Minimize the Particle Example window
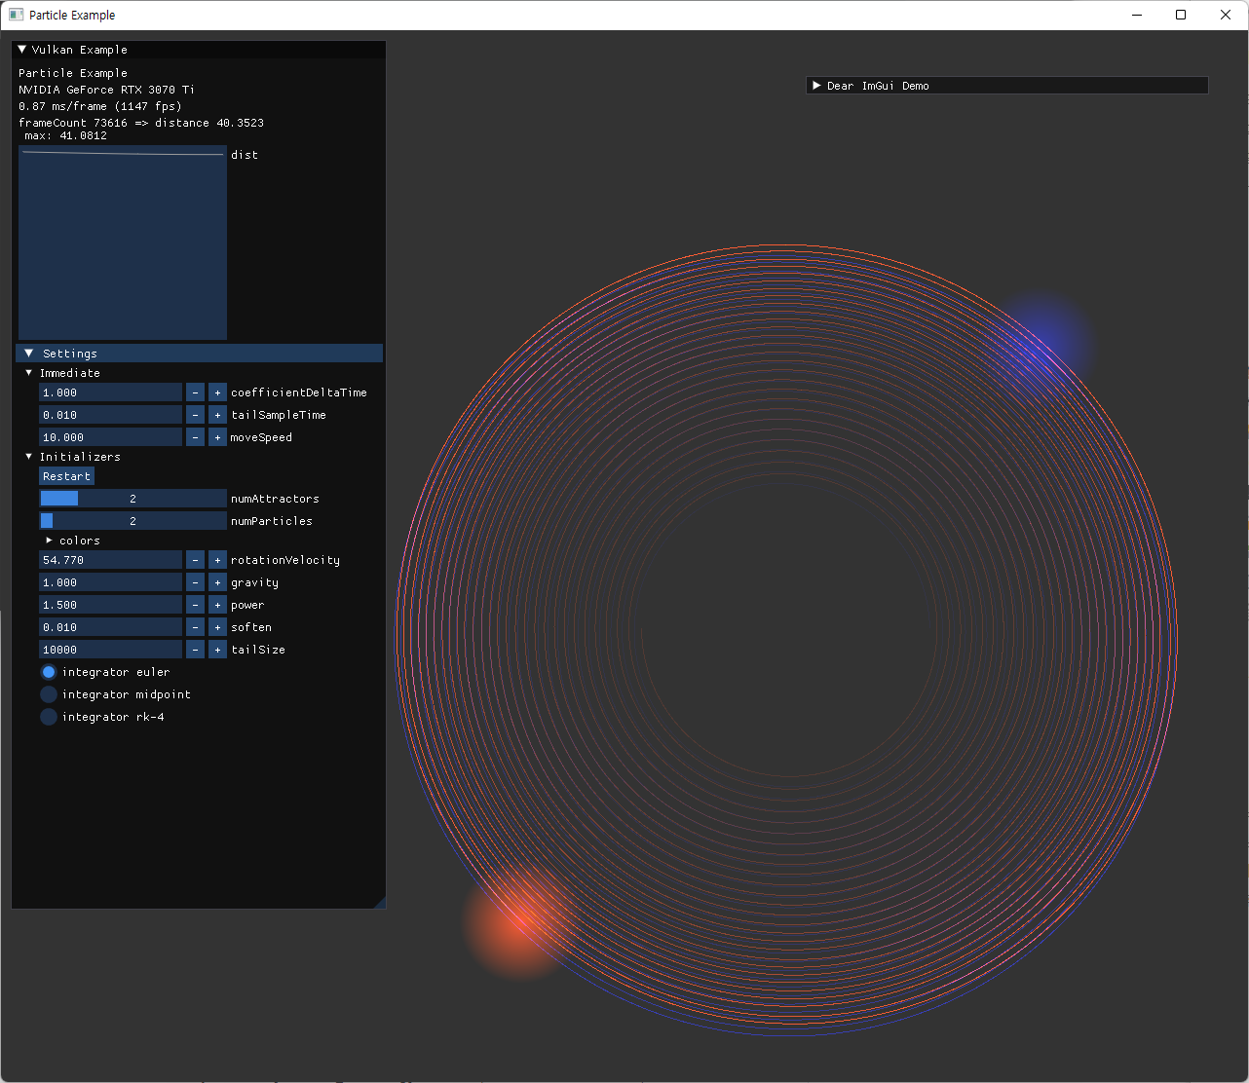This screenshot has height=1083, width=1249. click(1137, 15)
